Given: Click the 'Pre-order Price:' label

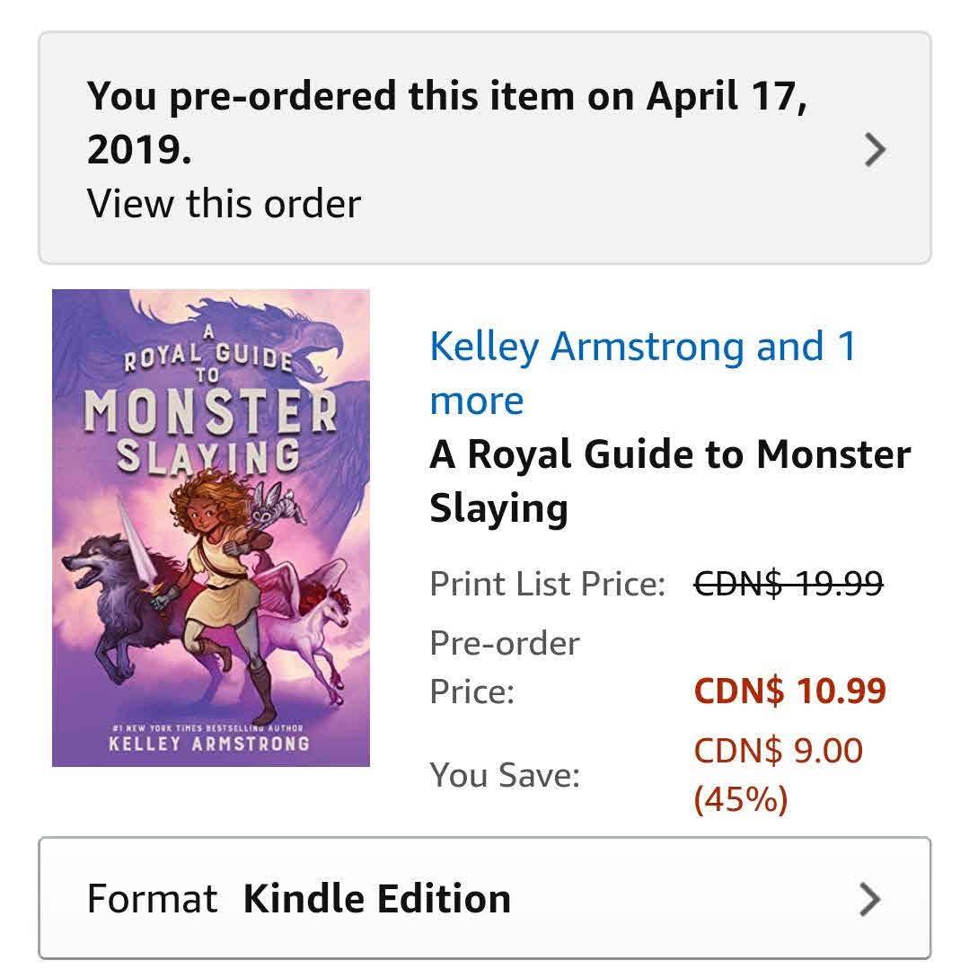Looking at the screenshot, I should pos(505,667).
